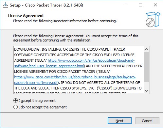Click the software box with disc icon
The image size is (163, 128).
[x=153, y=19]
